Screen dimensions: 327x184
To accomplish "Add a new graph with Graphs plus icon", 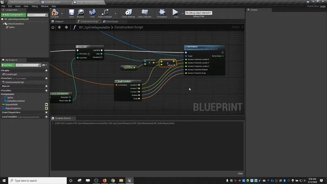I will tap(46, 71).
